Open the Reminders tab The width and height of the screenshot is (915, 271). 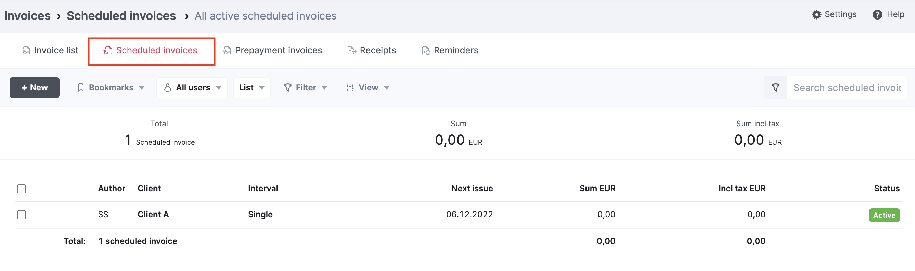pos(450,50)
